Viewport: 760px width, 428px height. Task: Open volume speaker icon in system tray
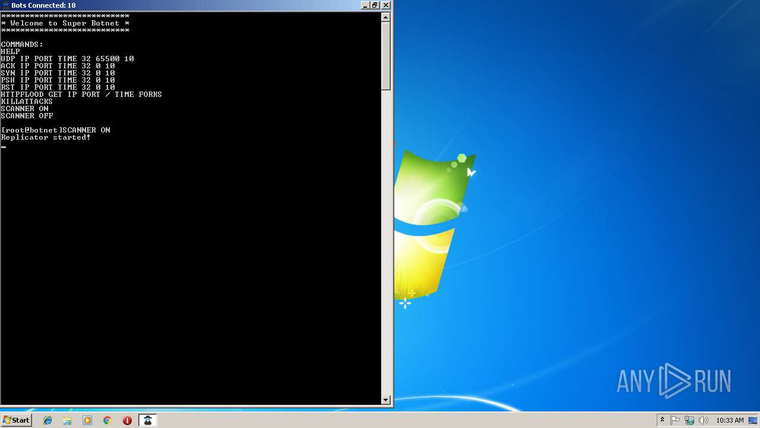click(x=704, y=420)
